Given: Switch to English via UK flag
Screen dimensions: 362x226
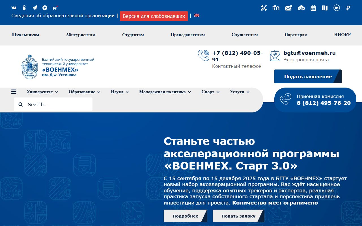Looking at the screenshot, I should click(x=197, y=16).
